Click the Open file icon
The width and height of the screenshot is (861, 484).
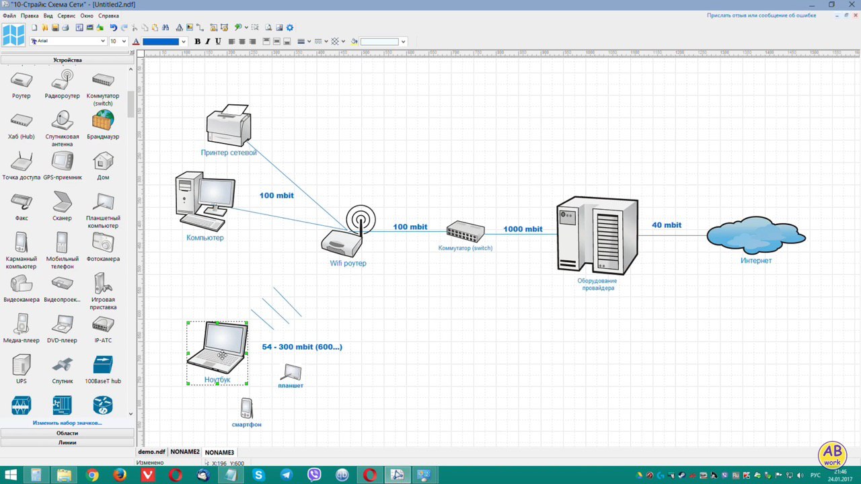[x=45, y=28]
